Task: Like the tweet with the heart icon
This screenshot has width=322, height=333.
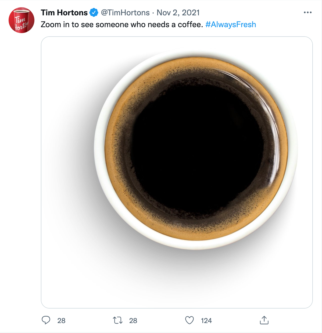Action: (189, 320)
